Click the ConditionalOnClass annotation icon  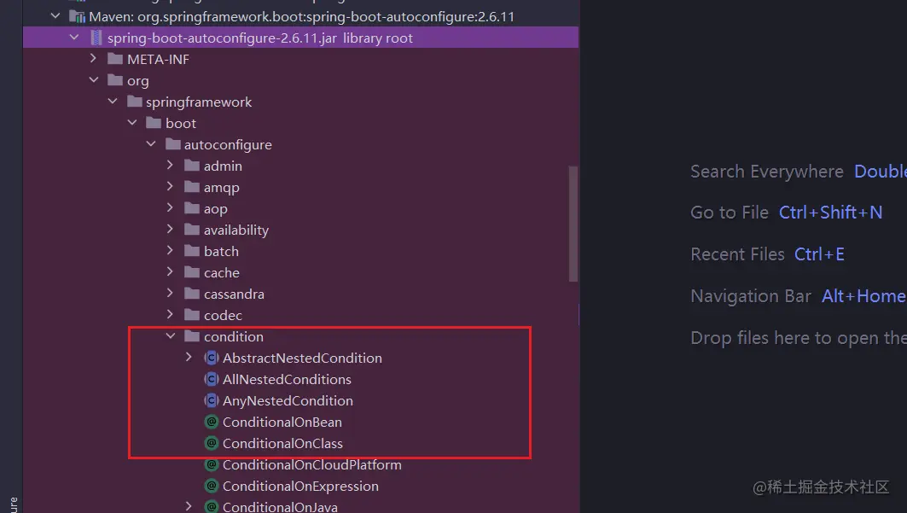click(211, 444)
